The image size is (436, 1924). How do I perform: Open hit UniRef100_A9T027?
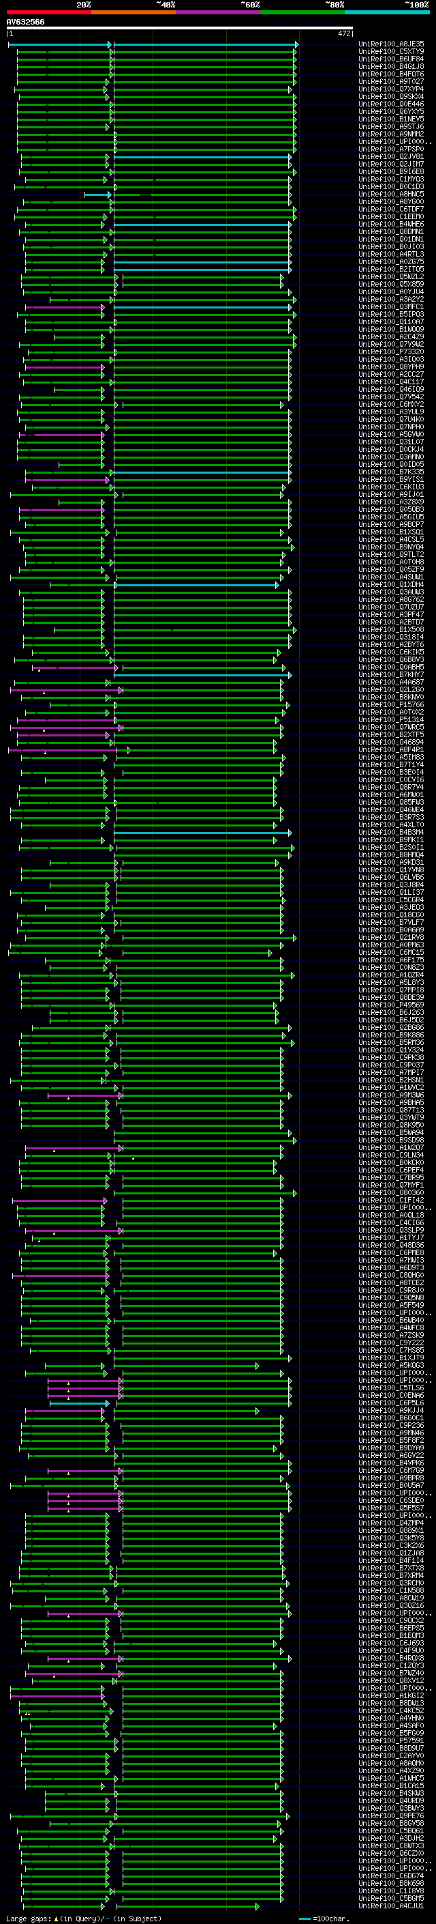pos(391,81)
